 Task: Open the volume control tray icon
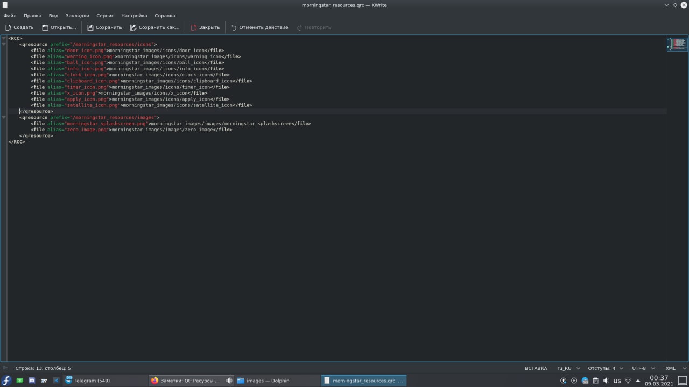point(606,381)
